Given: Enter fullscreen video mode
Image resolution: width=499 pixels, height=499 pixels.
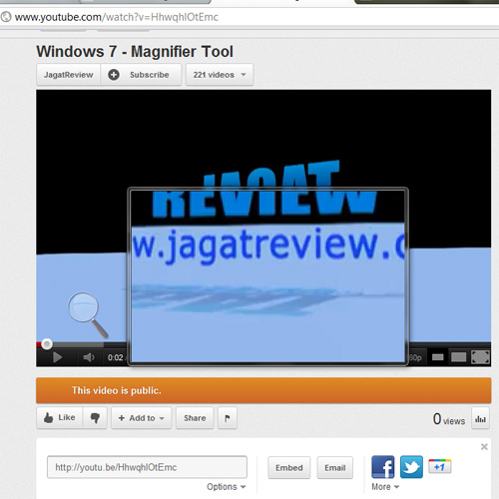Looking at the screenshot, I should pyautogui.click(x=481, y=357).
